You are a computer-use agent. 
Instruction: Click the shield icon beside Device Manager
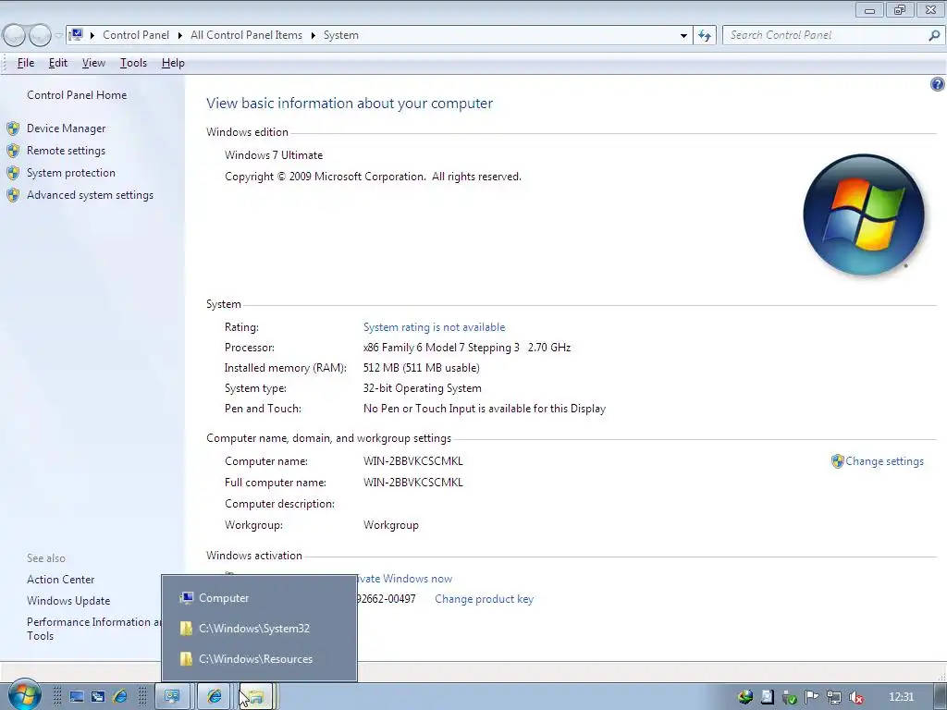[13, 129]
